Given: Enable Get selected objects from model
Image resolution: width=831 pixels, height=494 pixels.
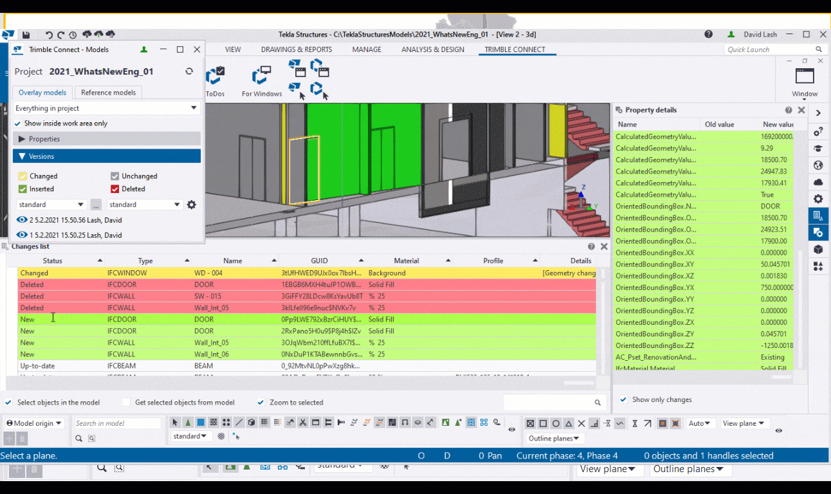Looking at the screenshot, I should pyautogui.click(x=126, y=402).
